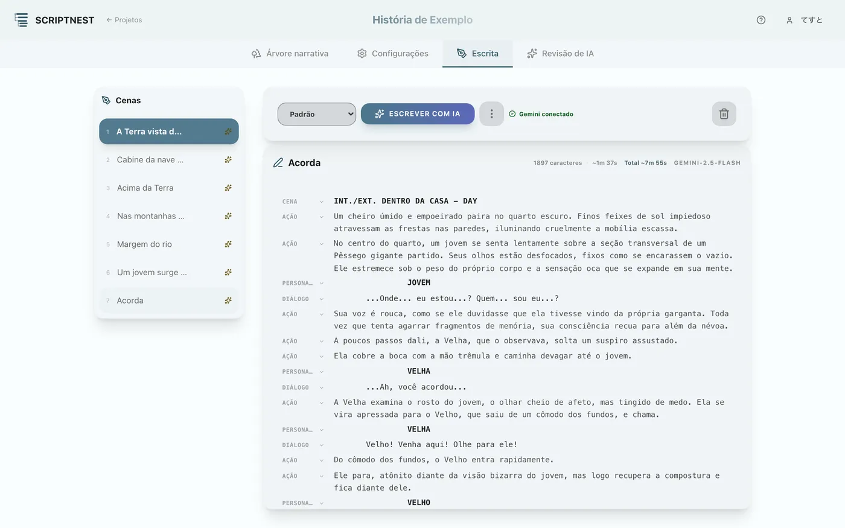Click the pencil edit icon beside Acorda title
Viewport: 845px width, 528px height.
tap(278, 163)
